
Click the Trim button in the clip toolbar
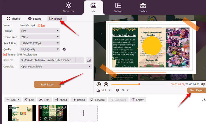[44, 100]
